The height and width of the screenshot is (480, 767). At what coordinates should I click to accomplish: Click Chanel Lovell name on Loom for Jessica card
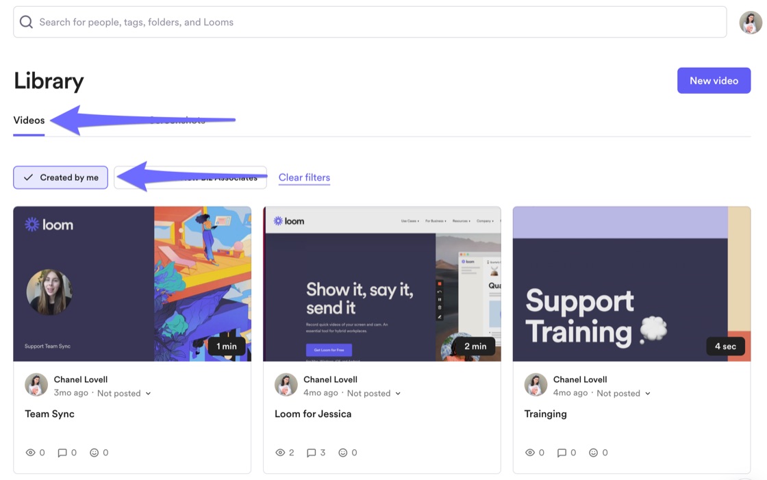click(330, 379)
